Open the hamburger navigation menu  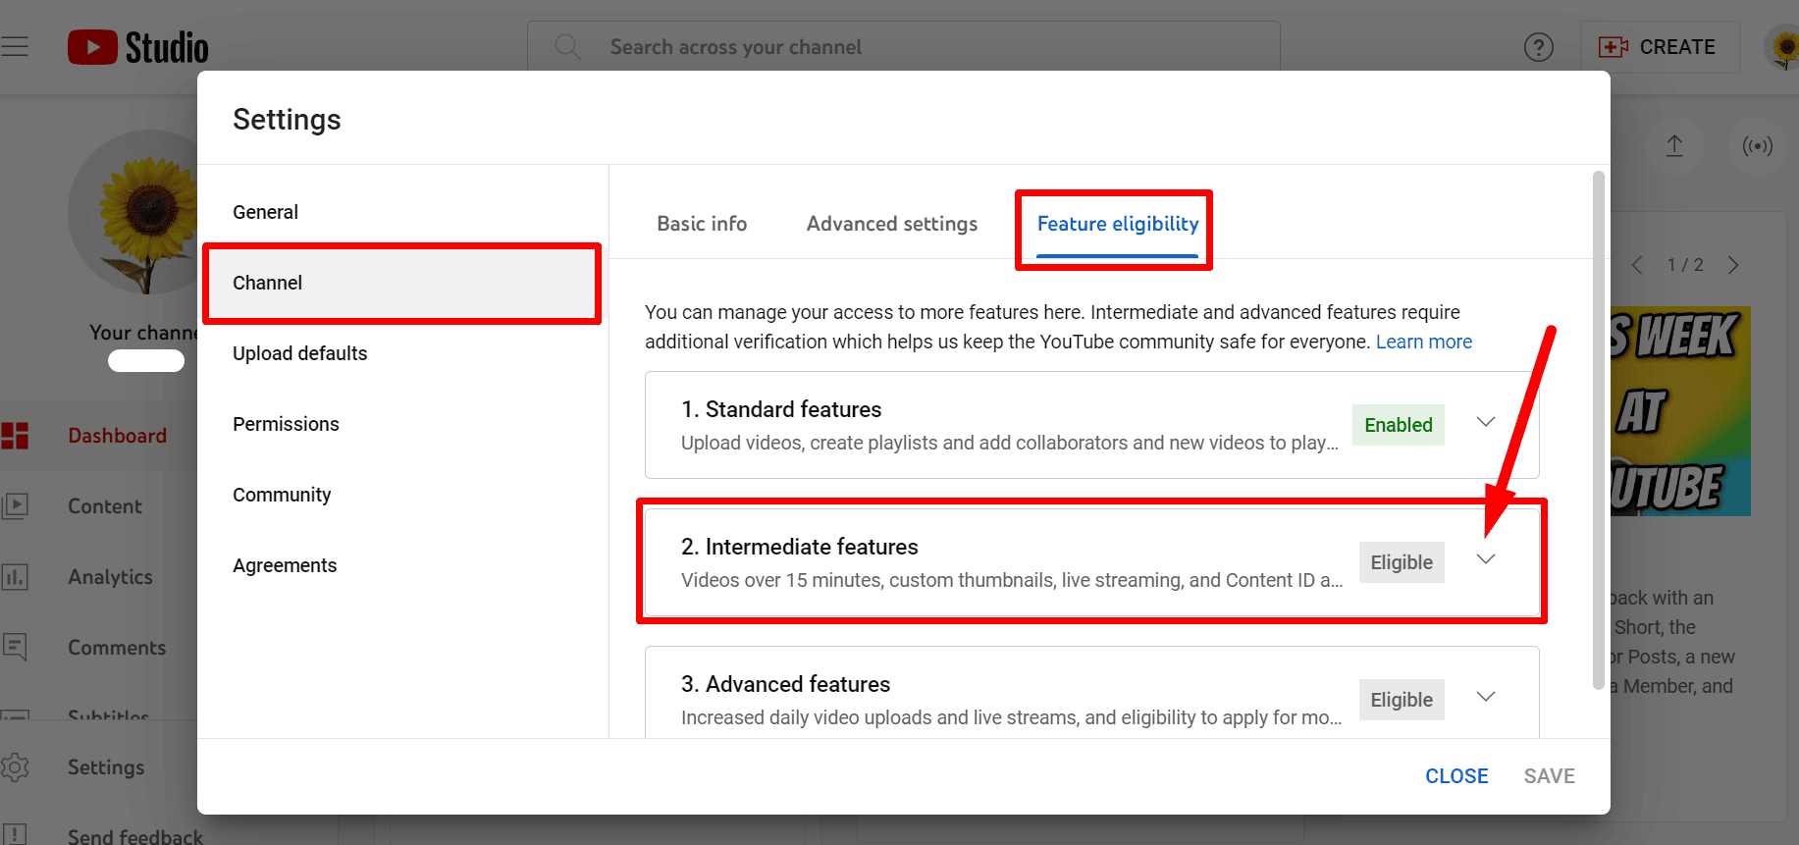click(x=14, y=46)
